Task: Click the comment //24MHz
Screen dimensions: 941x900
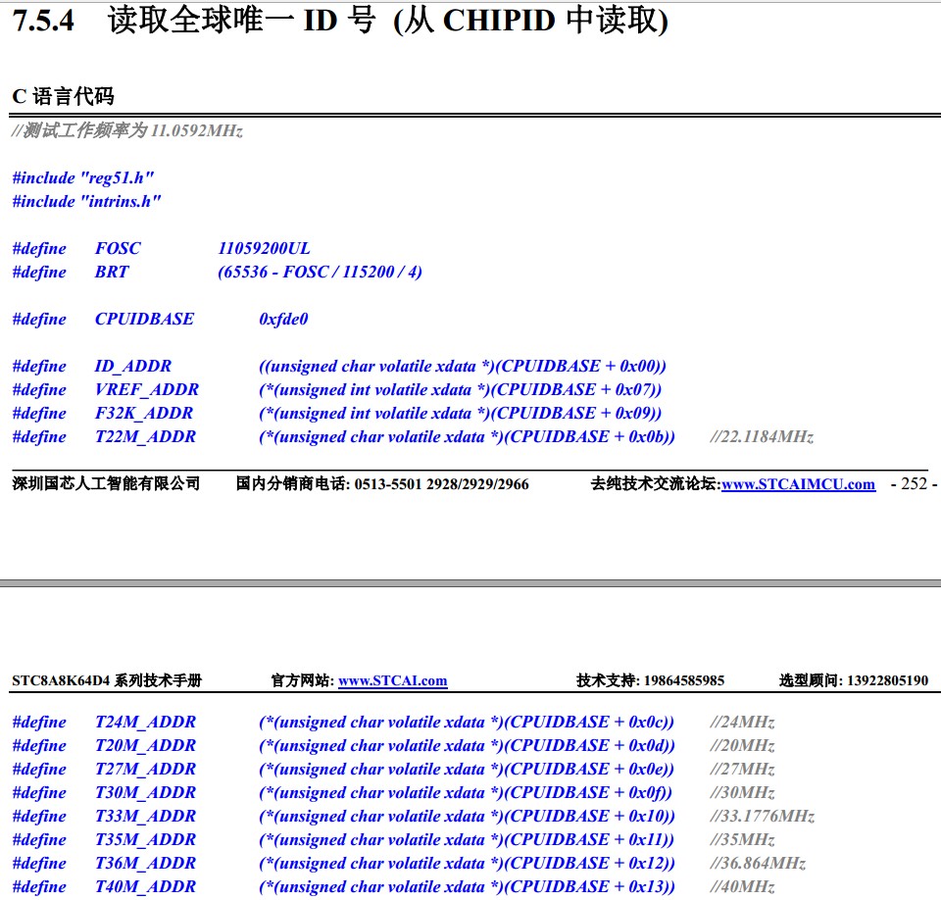Action: (742, 722)
